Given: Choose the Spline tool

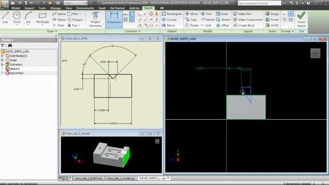Looking at the screenshot, I should (x=59, y=14).
